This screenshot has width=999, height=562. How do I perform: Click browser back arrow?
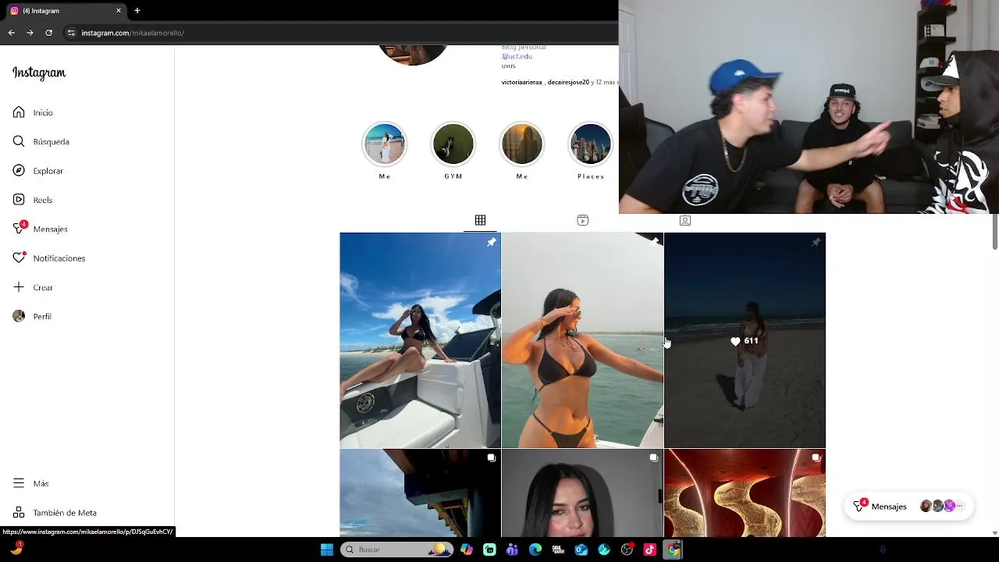point(11,33)
